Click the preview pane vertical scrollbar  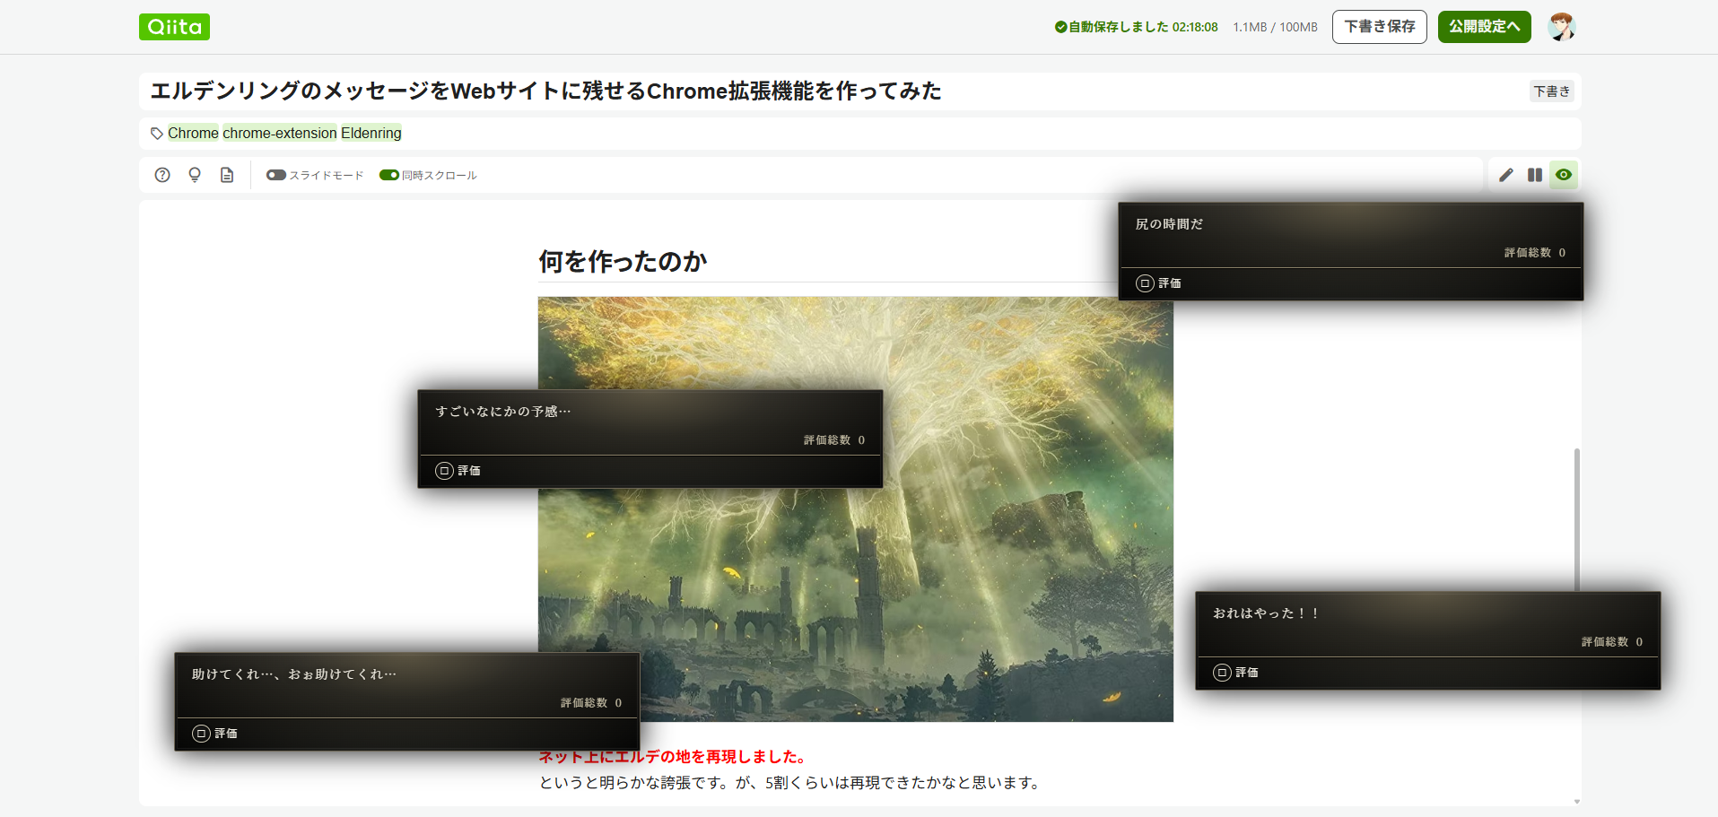[1577, 520]
